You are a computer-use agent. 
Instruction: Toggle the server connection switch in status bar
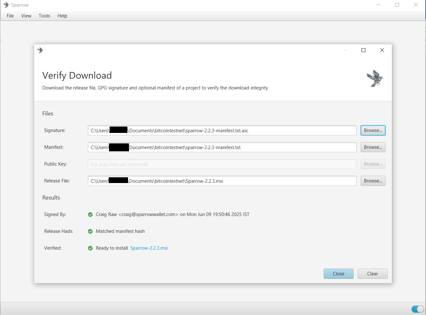tap(417, 309)
